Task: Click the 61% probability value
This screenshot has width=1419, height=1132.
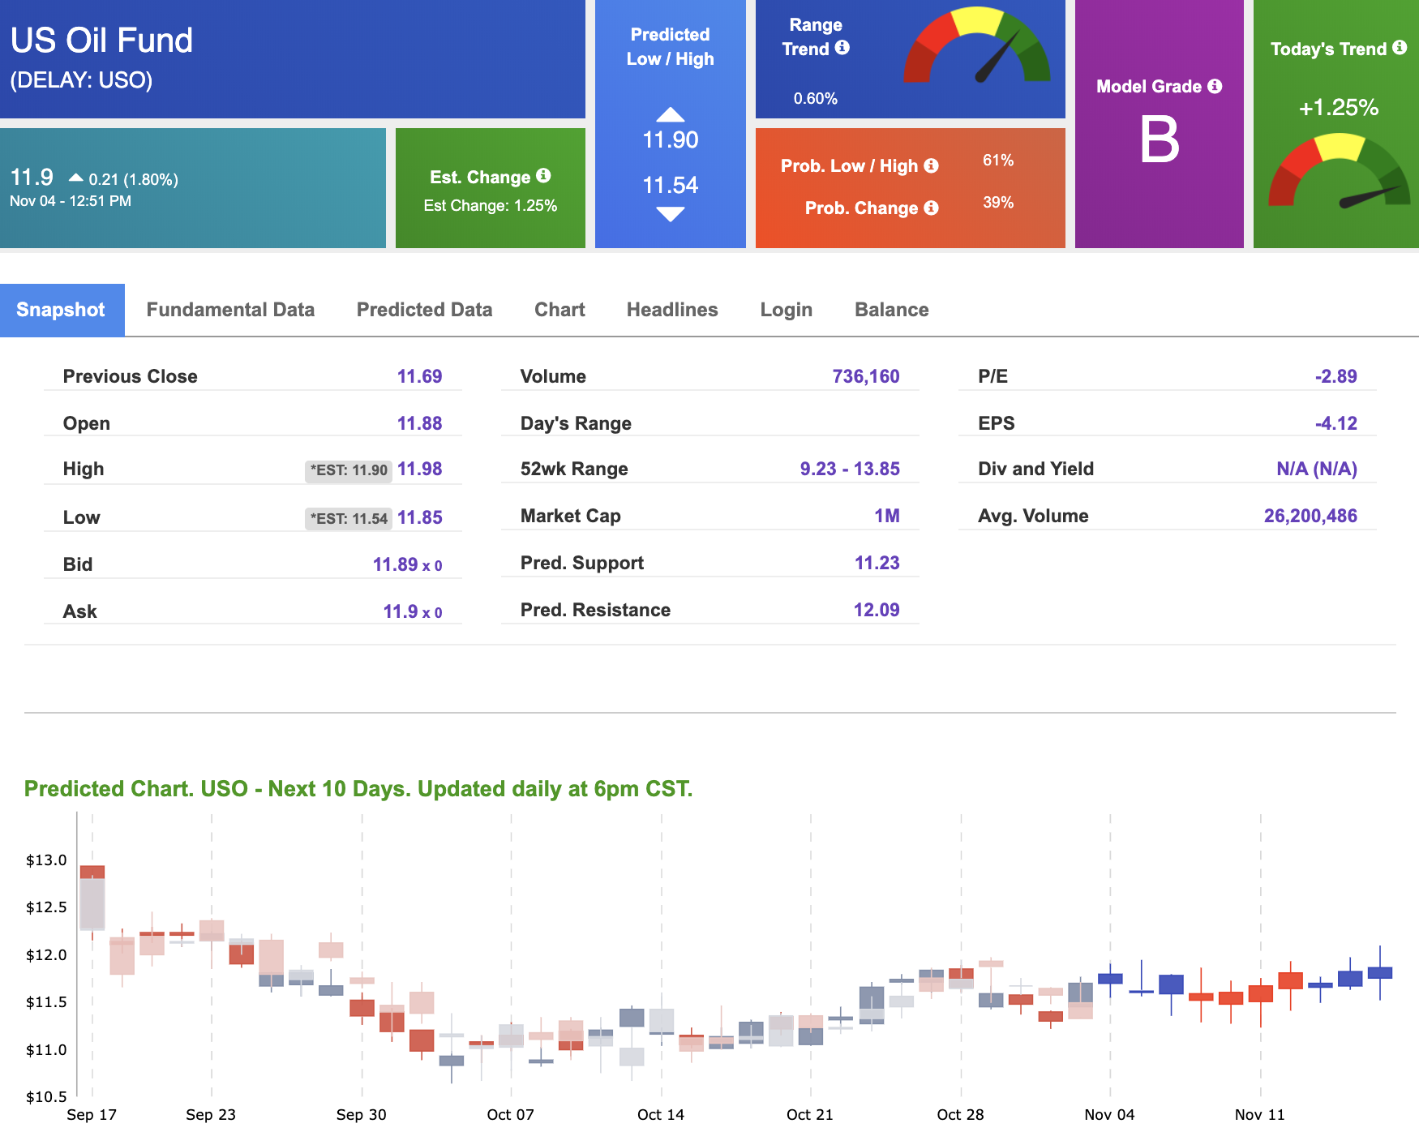Action: pyautogui.click(x=998, y=161)
